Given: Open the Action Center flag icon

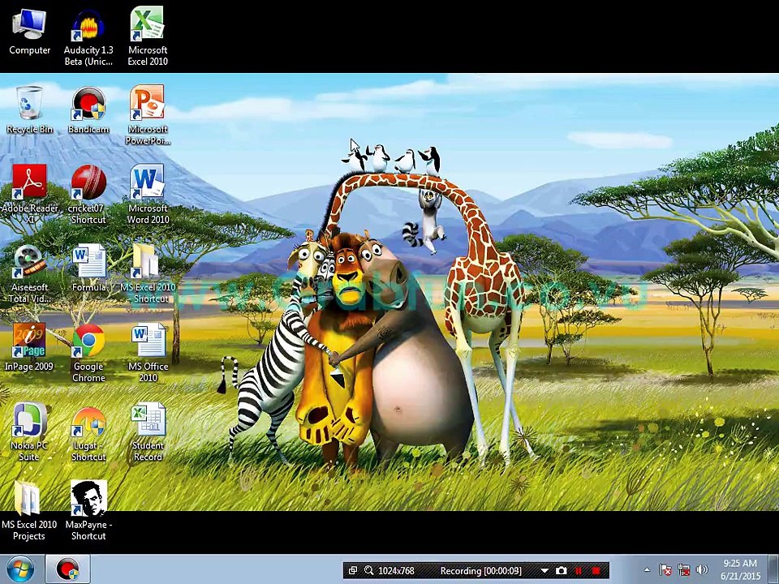Looking at the screenshot, I should [x=665, y=569].
